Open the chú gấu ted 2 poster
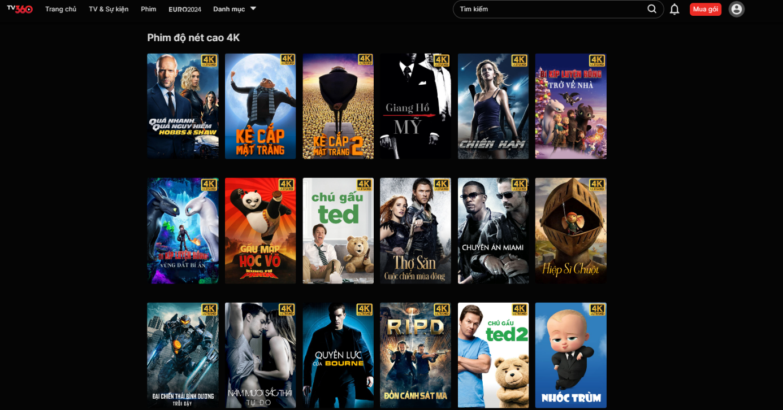 click(493, 355)
